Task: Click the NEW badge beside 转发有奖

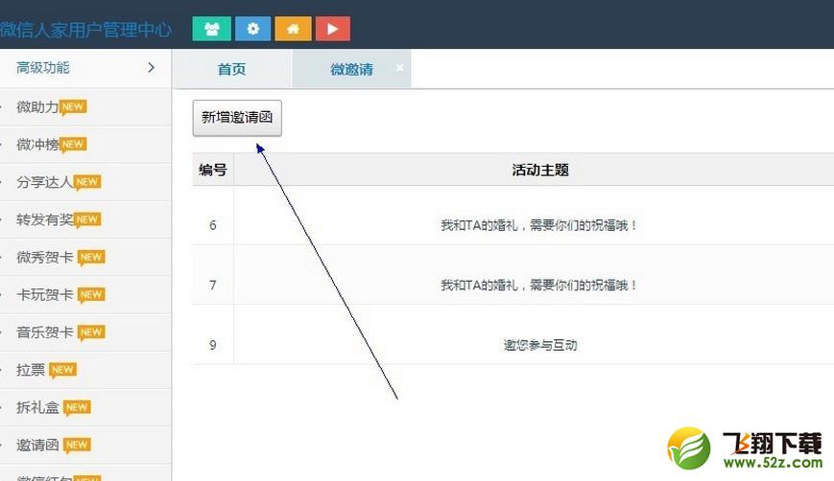Action: (x=87, y=219)
